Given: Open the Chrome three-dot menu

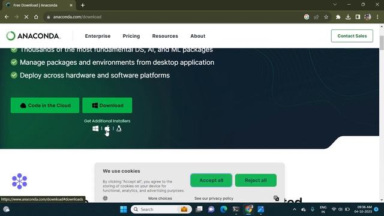Looking at the screenshot, I should pyautogui.click(x=377, y=17).
